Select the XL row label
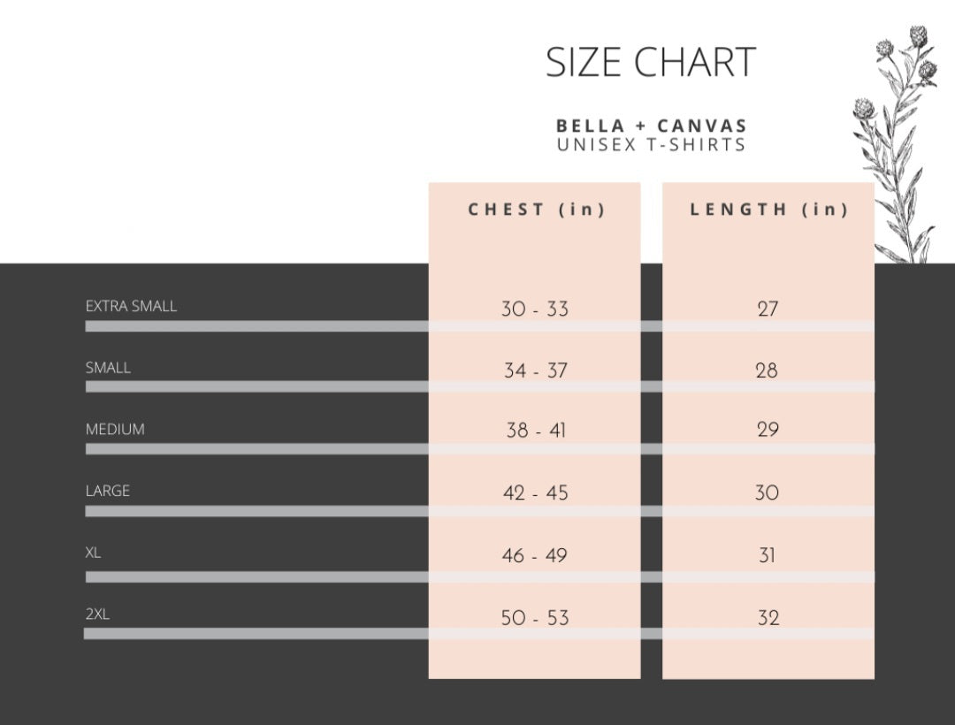This screenshot has width=955, height=725. click(94, 553)
